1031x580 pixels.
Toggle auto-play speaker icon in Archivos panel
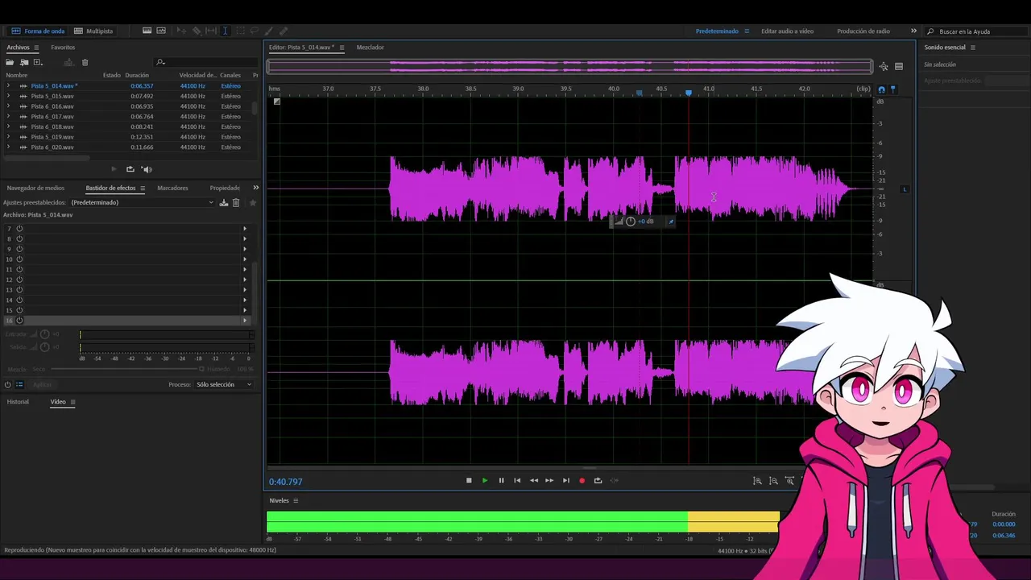pos(147,169)
